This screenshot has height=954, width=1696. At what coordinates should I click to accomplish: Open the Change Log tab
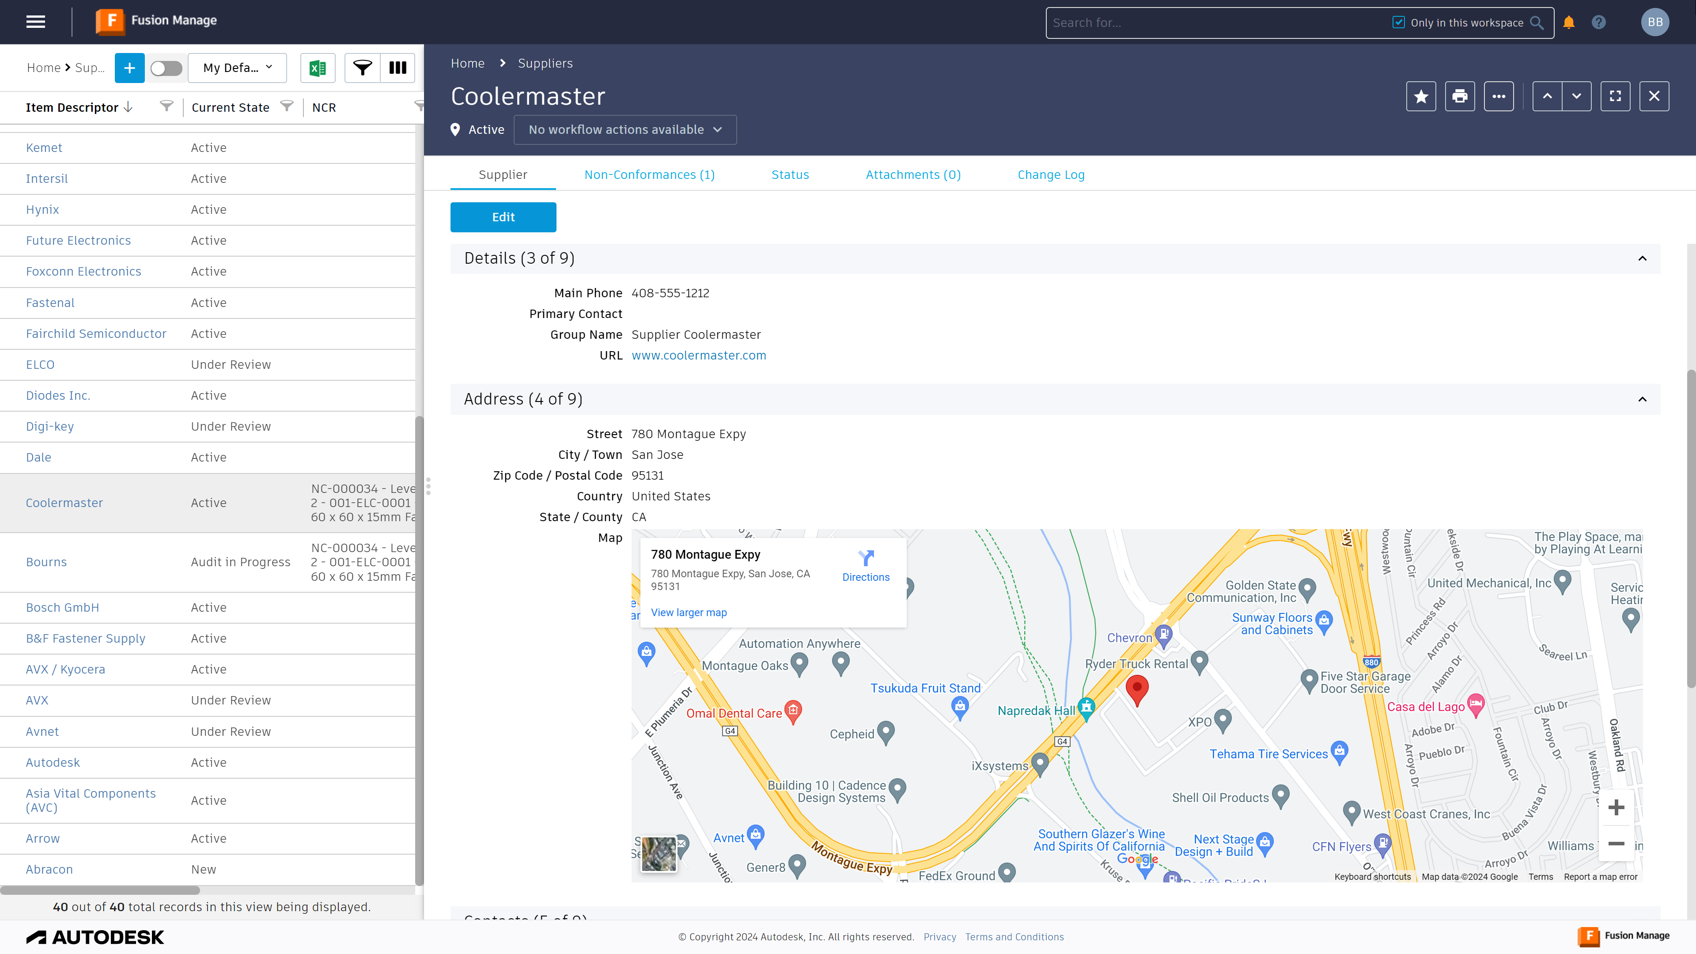[1051, 174]
